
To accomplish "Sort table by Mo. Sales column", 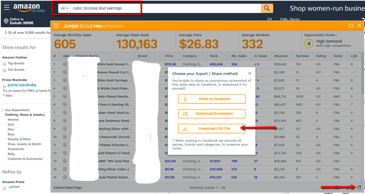I will (239, 56).
